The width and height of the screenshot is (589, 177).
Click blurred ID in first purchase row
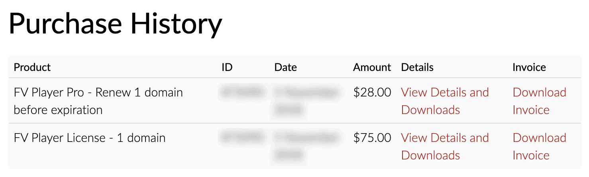242,92
